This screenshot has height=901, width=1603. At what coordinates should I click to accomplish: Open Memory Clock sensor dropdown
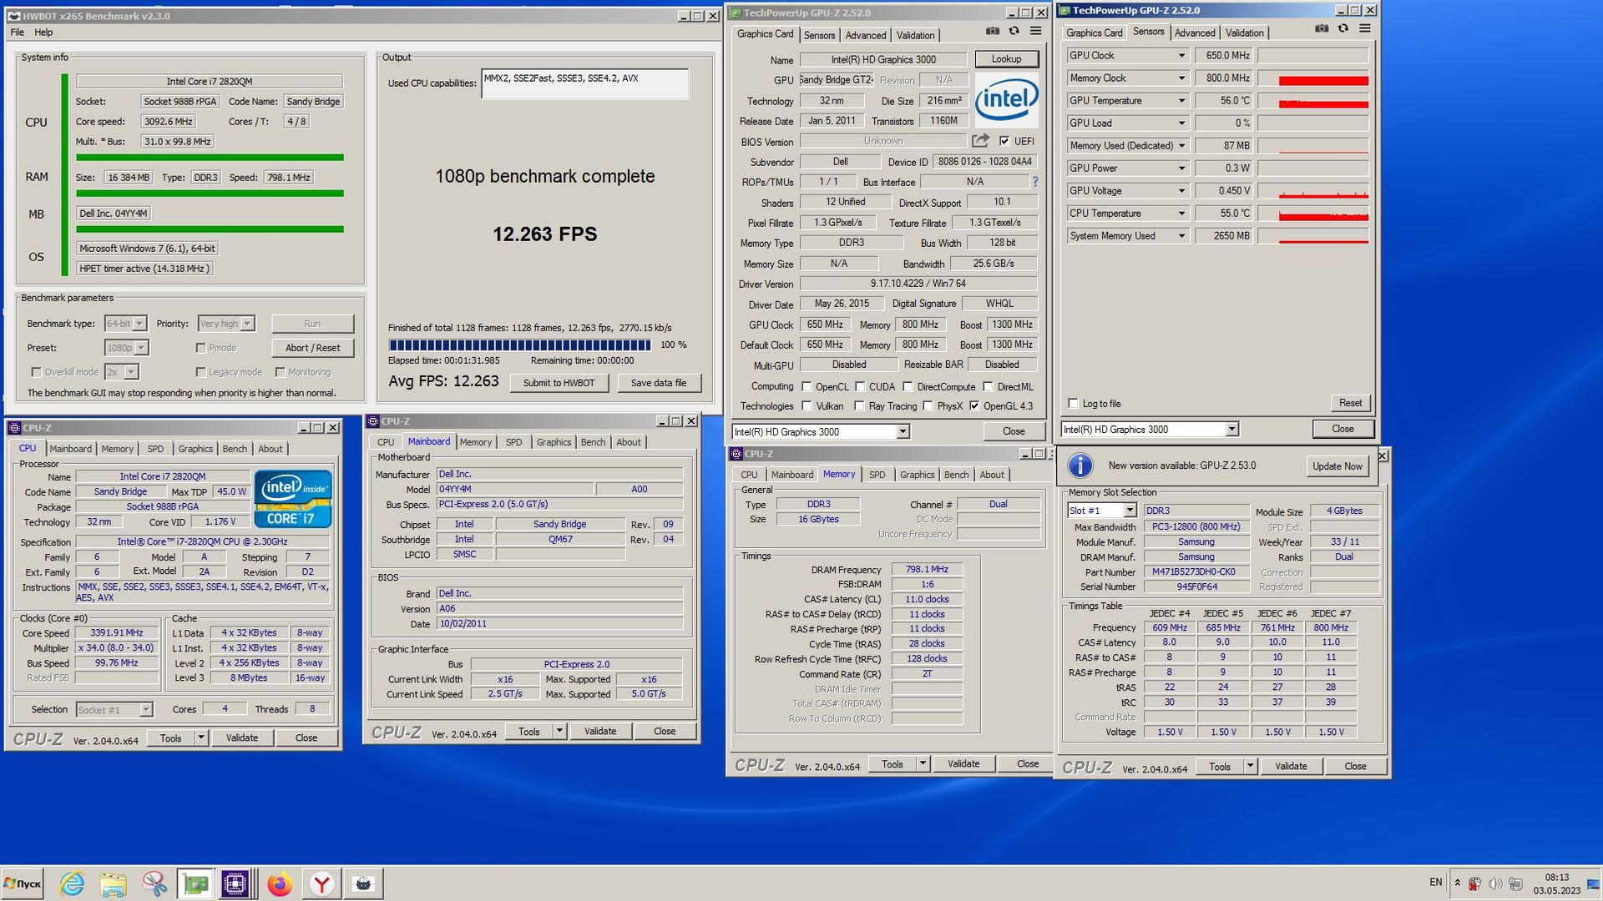coord(1181,78)
